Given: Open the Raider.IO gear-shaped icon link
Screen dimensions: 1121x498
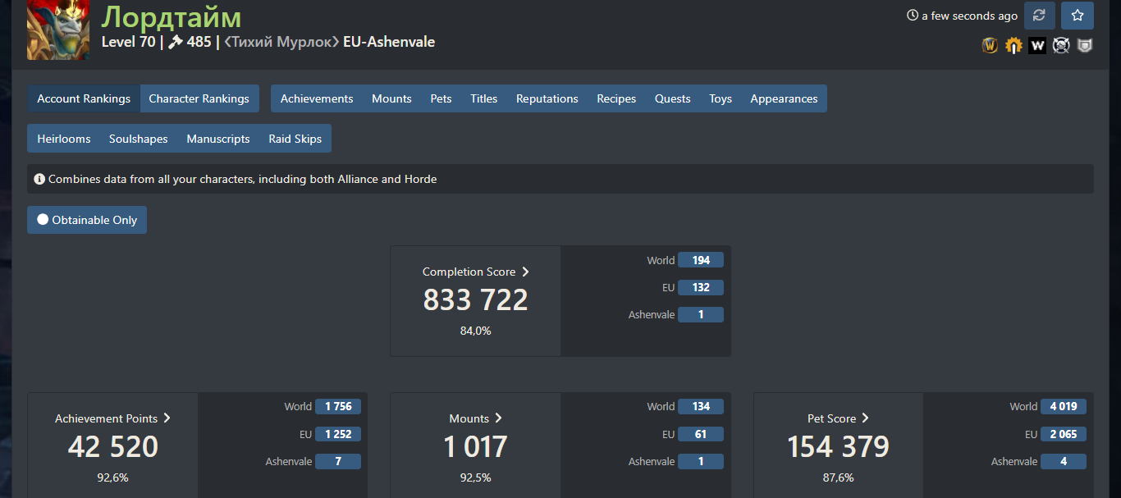Looking at the screenshot, I should tap(1013, 46).
